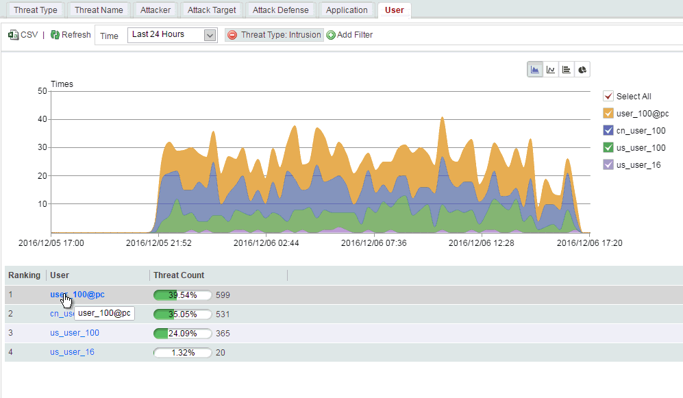Uncheck cn_user_100 legend checkbox

tap(608, 130)
